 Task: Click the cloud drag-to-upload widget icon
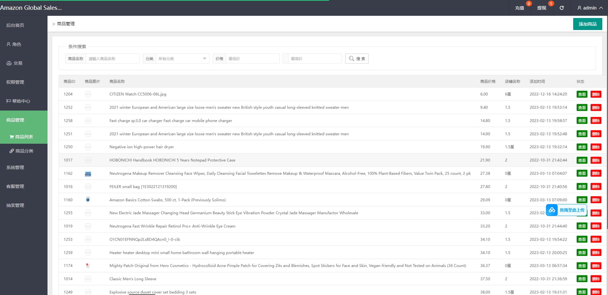[x=552, y=210]
